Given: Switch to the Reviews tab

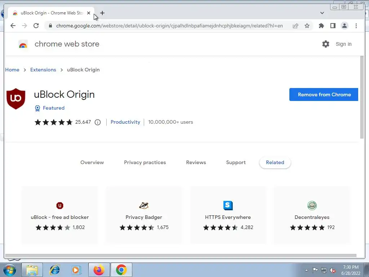Looking at the screenshot, I should coord(196,162).
